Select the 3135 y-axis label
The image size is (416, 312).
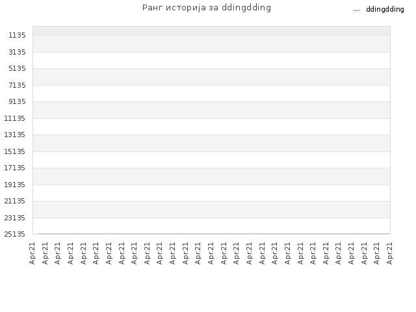point(17,52)
